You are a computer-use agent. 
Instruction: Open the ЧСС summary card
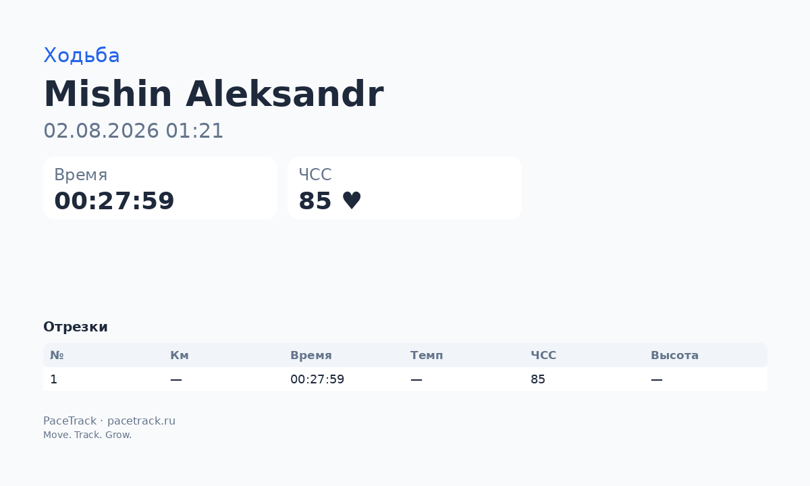pos(404,188)
